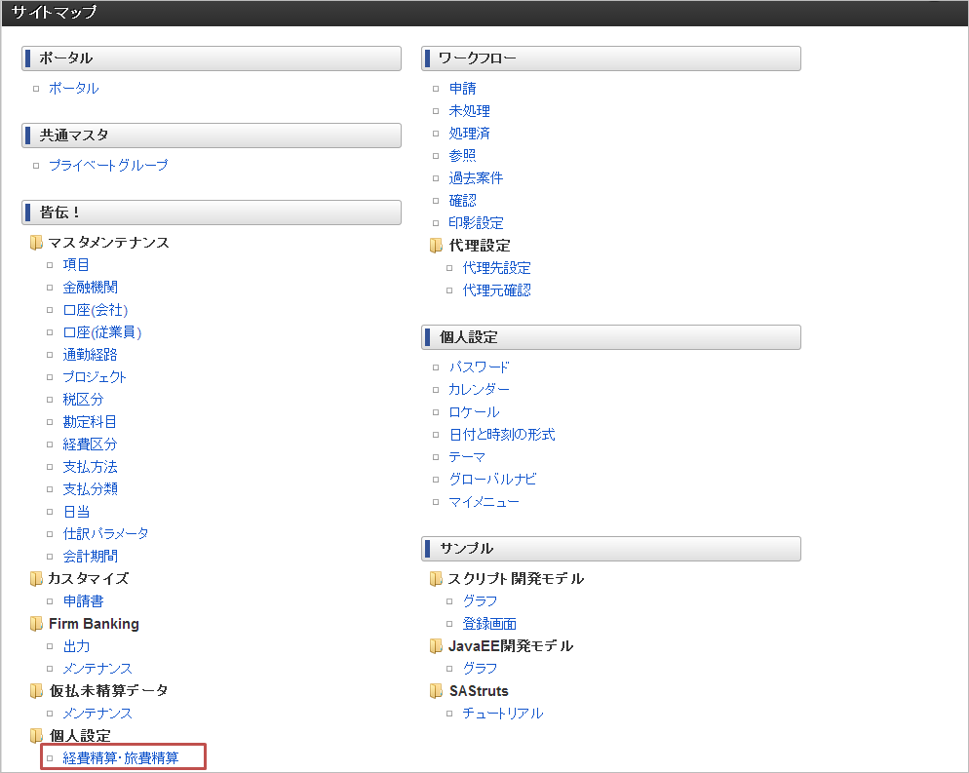Open the 登録画面 link
Viewport: 969px width, 773px height.
(489, 624)
